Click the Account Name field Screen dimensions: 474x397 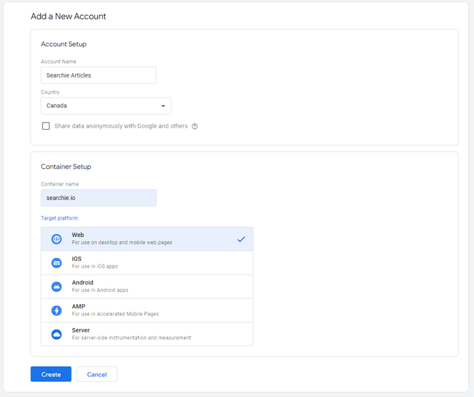tap(98, 75)
